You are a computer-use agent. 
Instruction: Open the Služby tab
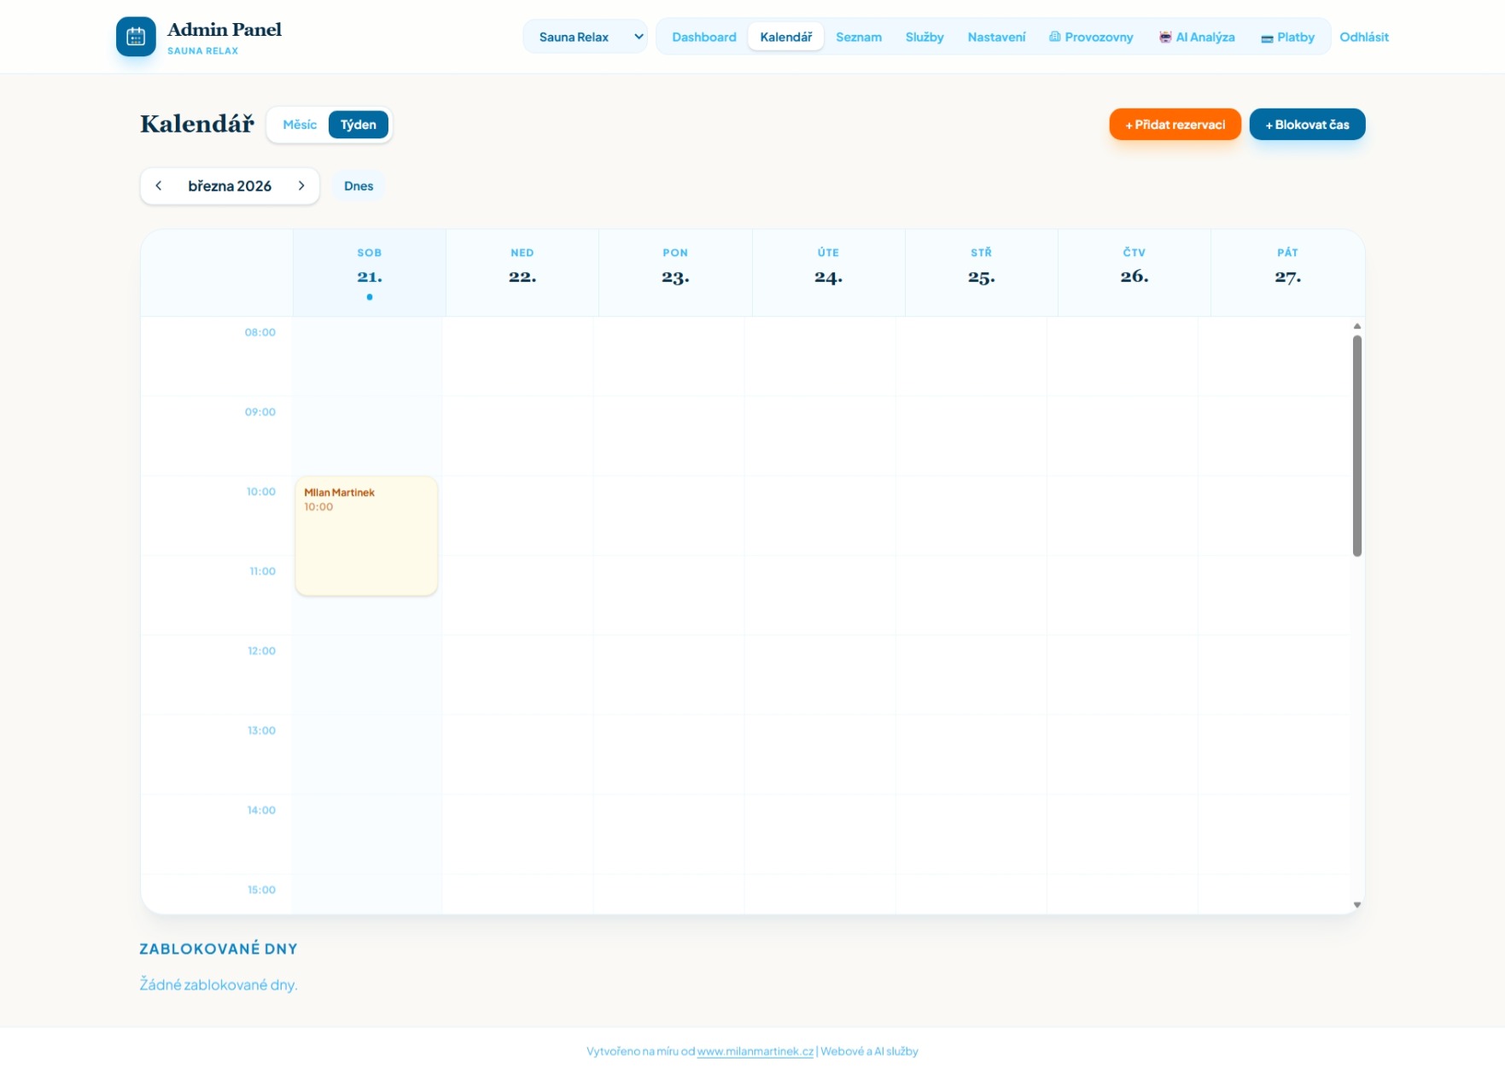point(924,37)
